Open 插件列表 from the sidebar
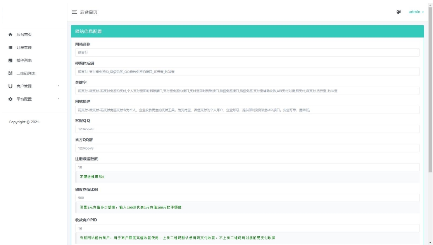Screen dimensions: 433x245 24,60
